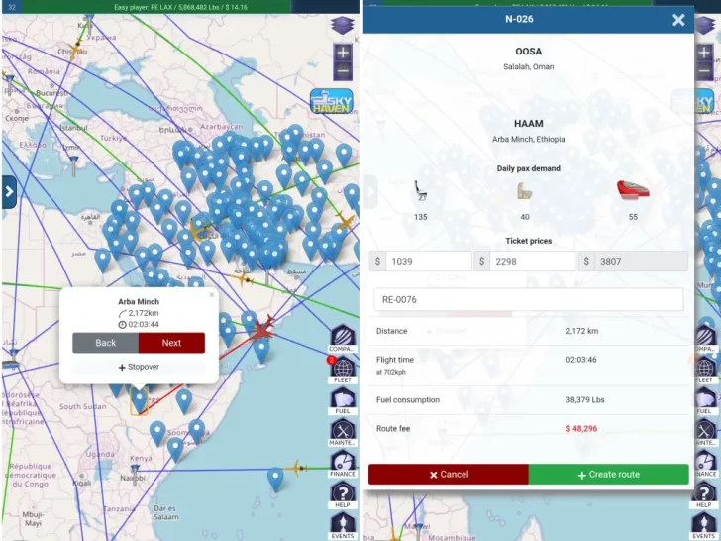The width and height of the screenshot is (721, 541).
Task: Click the RE-0076 route name field
Action: coord(528,300)
